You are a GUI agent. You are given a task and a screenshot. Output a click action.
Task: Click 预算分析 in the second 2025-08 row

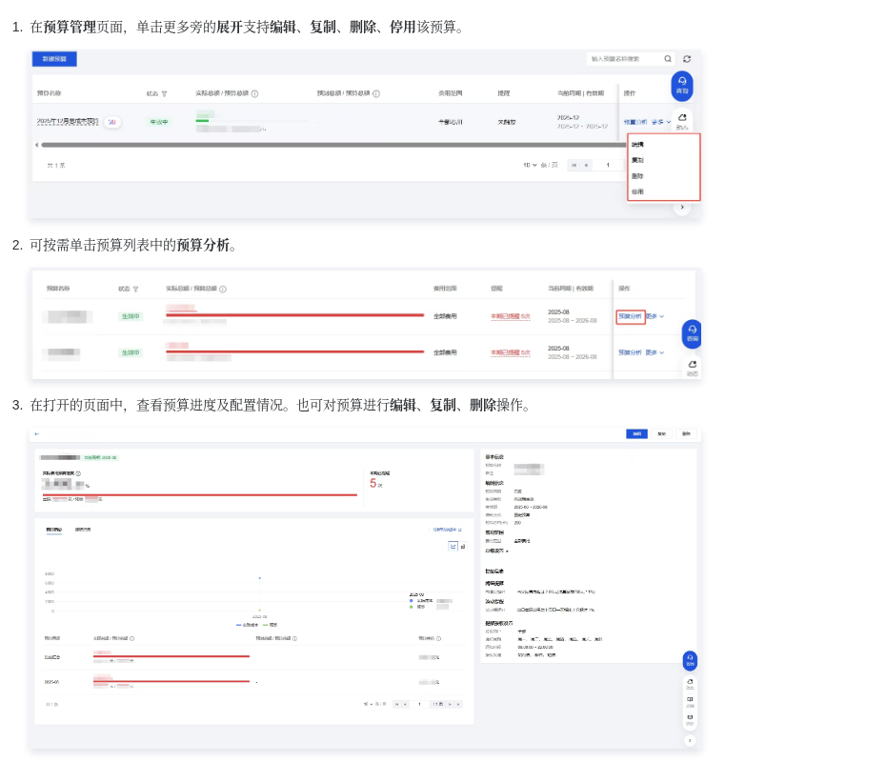pyautogui.click(x=630, y=352)
